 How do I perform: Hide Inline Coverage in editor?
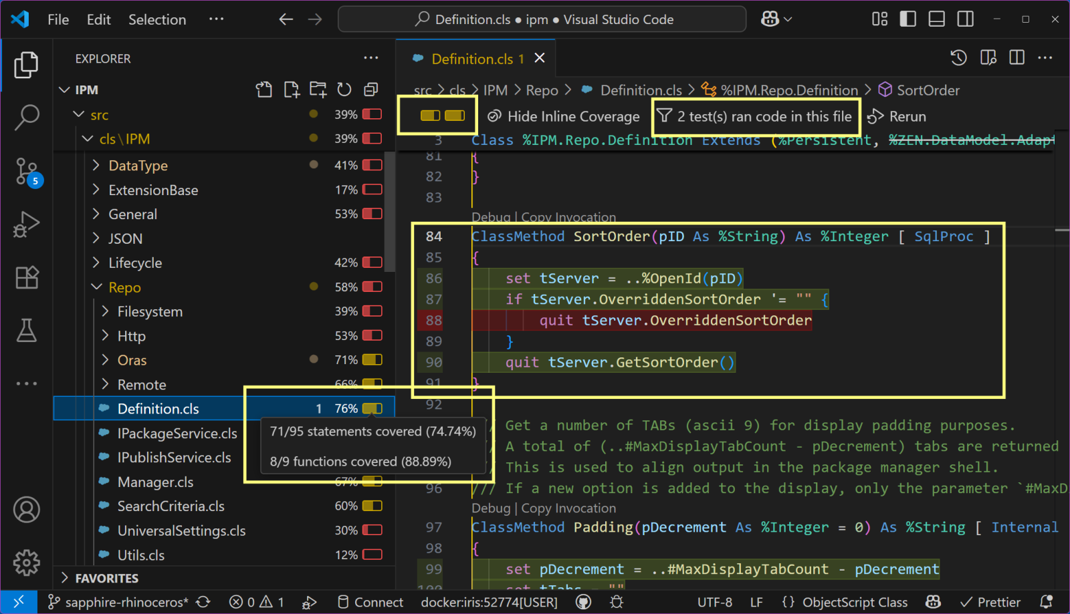point(564,116)
